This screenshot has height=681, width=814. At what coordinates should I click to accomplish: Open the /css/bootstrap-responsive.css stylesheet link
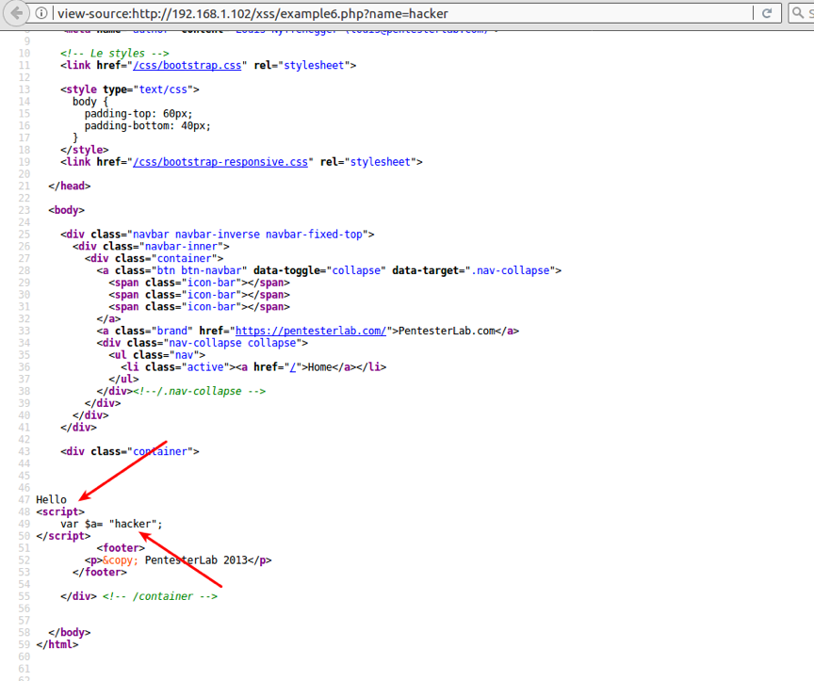pos(220,161)
